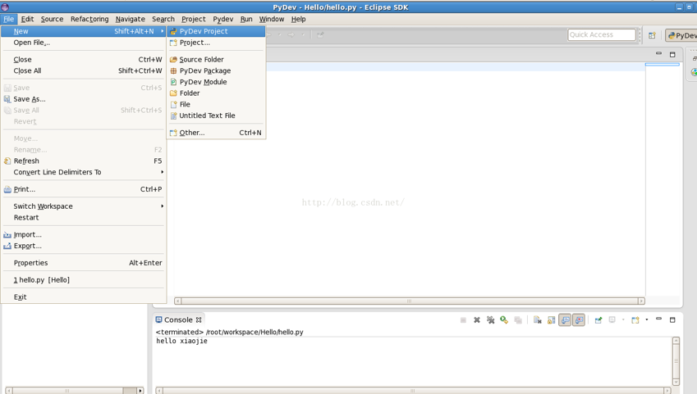The height and width of the screenshot is (394, 697).
Task: Focus the Quick Access search field
Action: [x=602, y=34]
